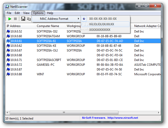Click Microsoft Corporation adapter company cell

point(147,74)
